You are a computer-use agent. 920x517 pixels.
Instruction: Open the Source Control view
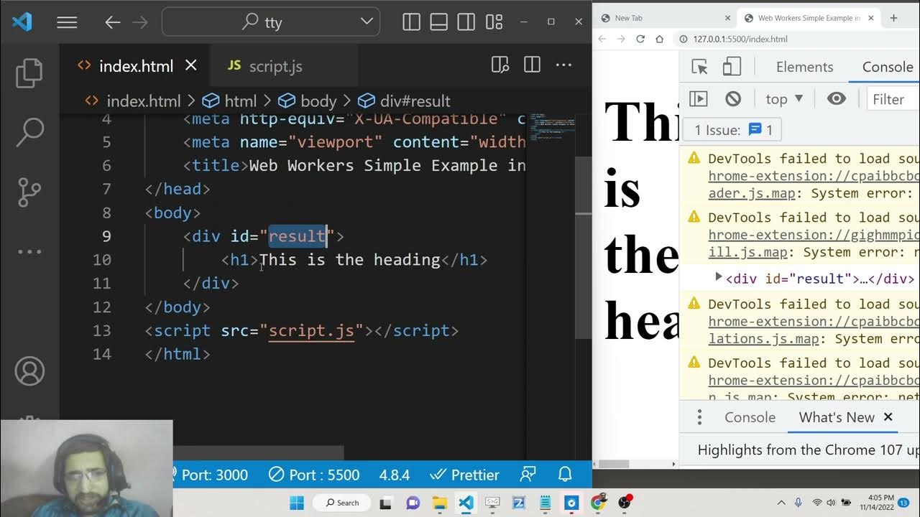[x=29, y=192]
